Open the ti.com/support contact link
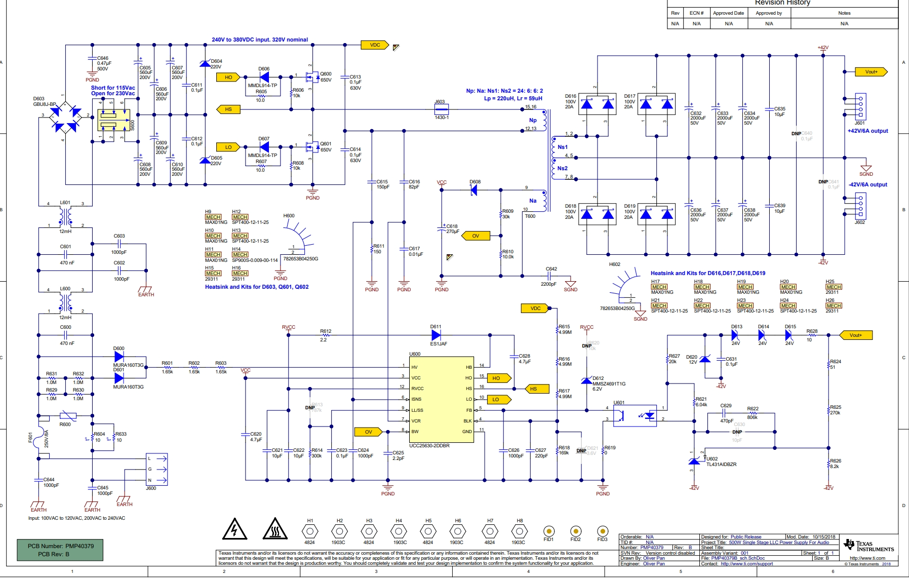This screenshot has width=909, height=578. coord(746,564)
